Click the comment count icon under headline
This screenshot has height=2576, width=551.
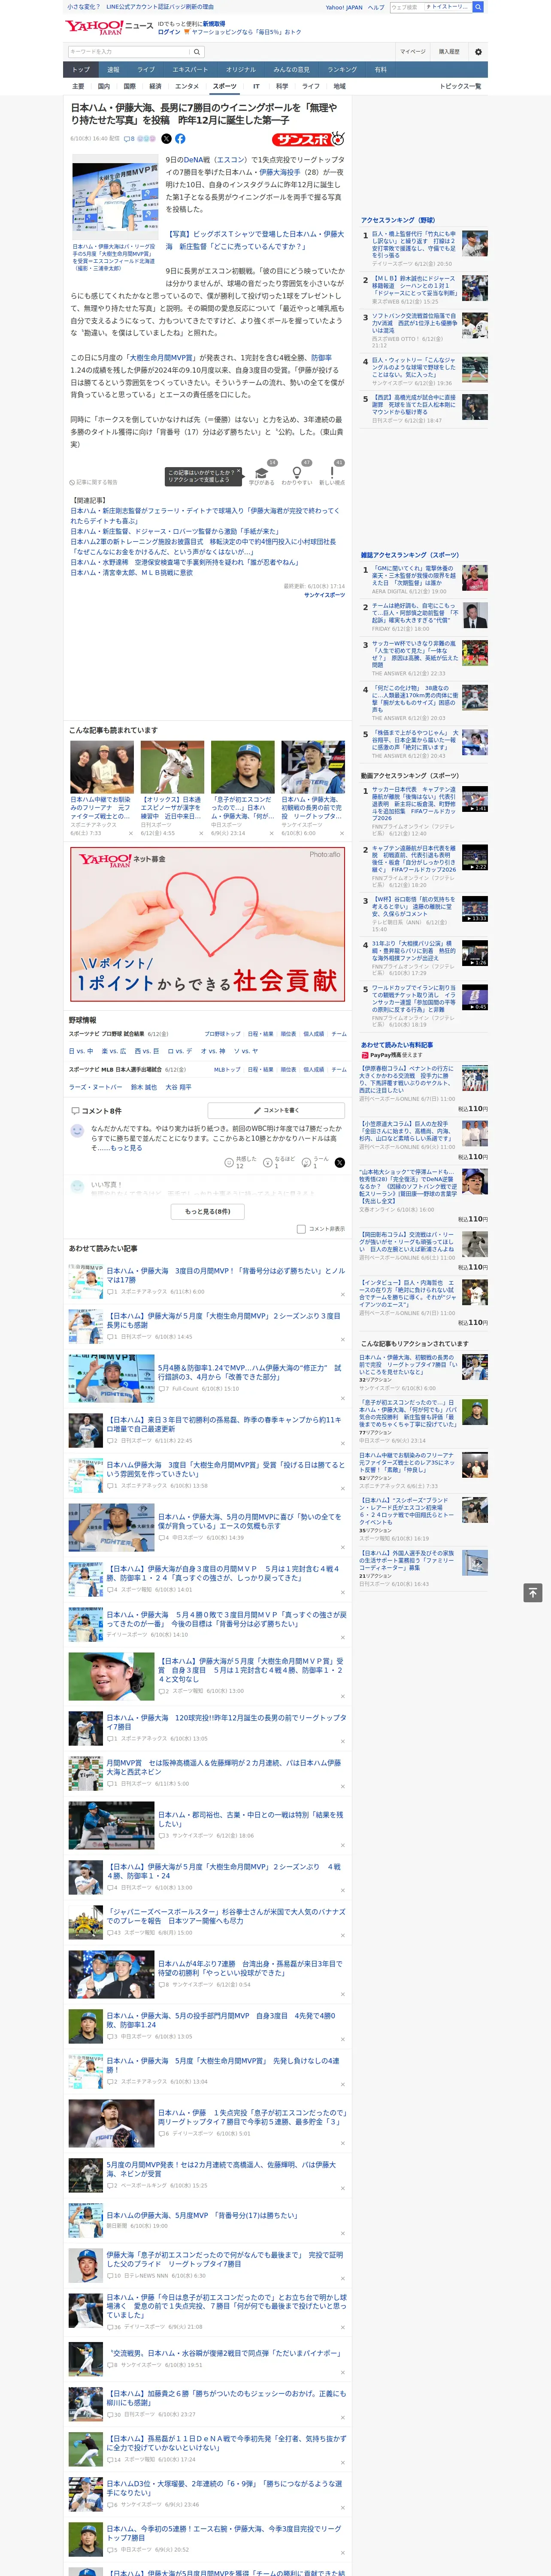point(130,139)
